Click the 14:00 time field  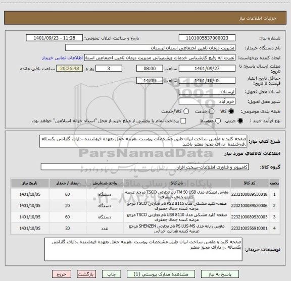point(150,80)
